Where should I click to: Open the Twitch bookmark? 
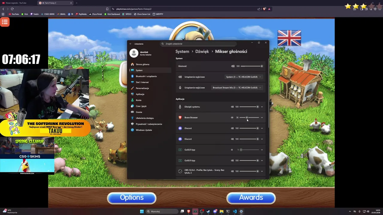click(x=34, y=14)
